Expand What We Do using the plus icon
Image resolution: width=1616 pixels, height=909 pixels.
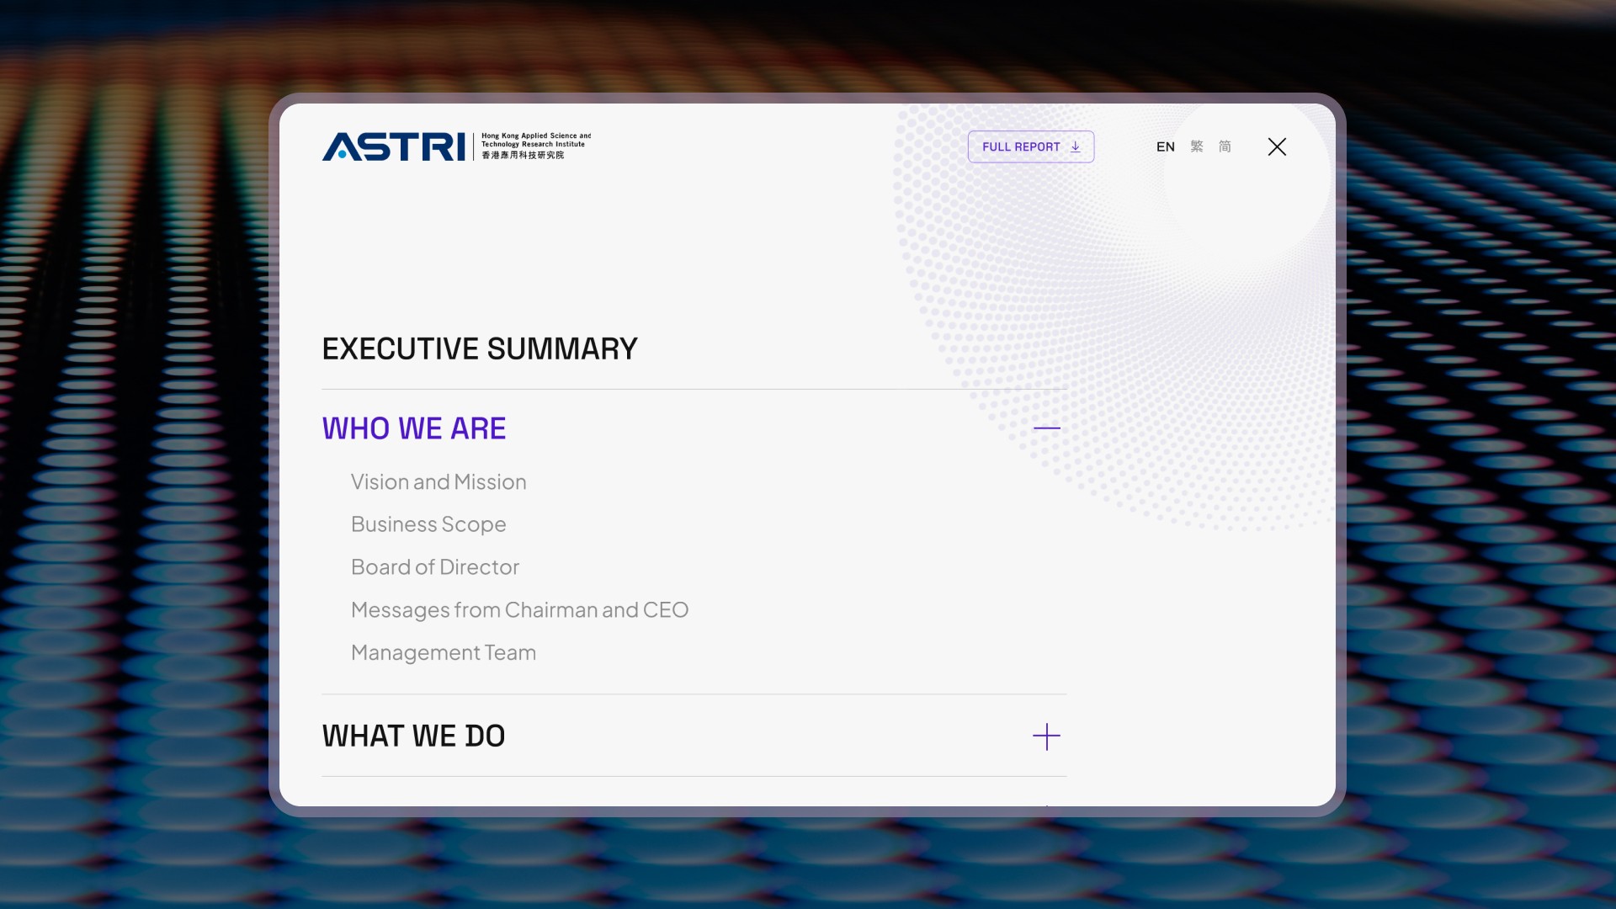pyautogui.click(x=1046, y=736)
